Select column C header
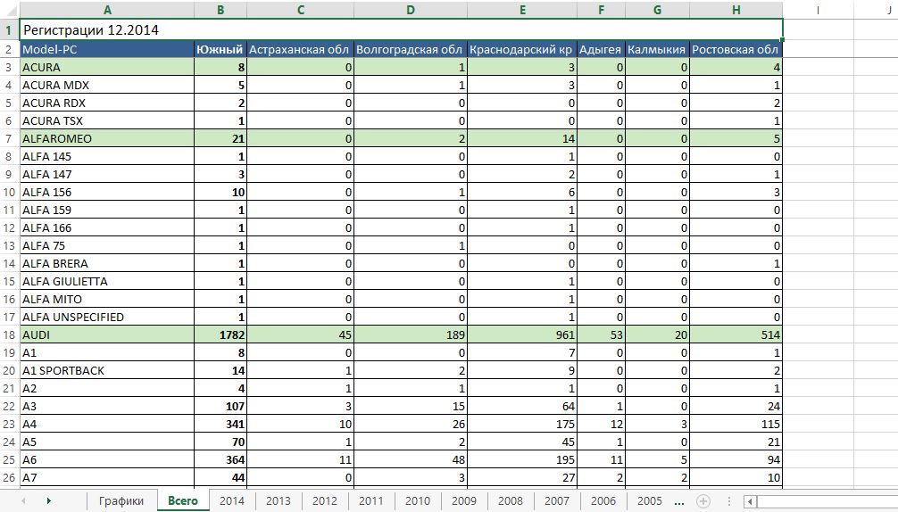Image resolution: width=898 pixels, height=512 pixels. point(301,10)
